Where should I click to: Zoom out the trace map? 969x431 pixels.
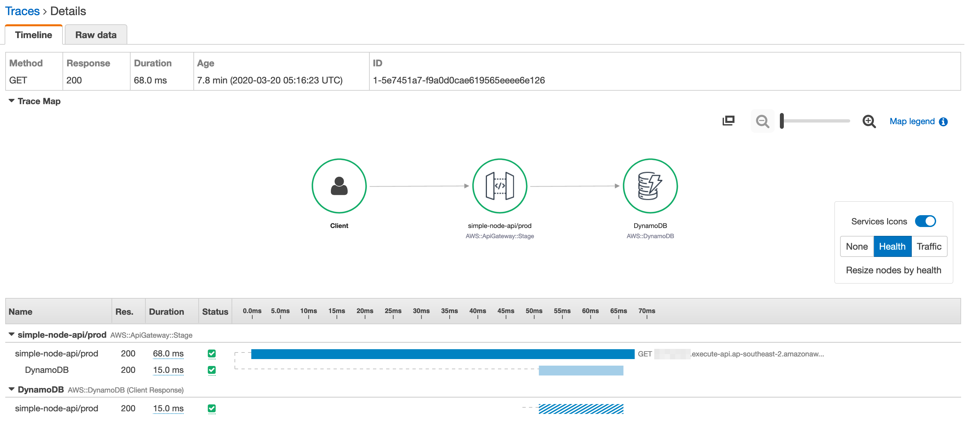(x=762, y=121)
